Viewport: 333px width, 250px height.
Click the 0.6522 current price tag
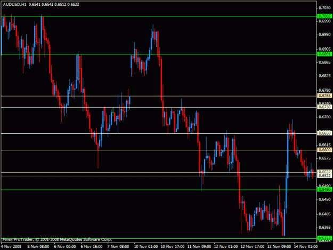[324, 176]
